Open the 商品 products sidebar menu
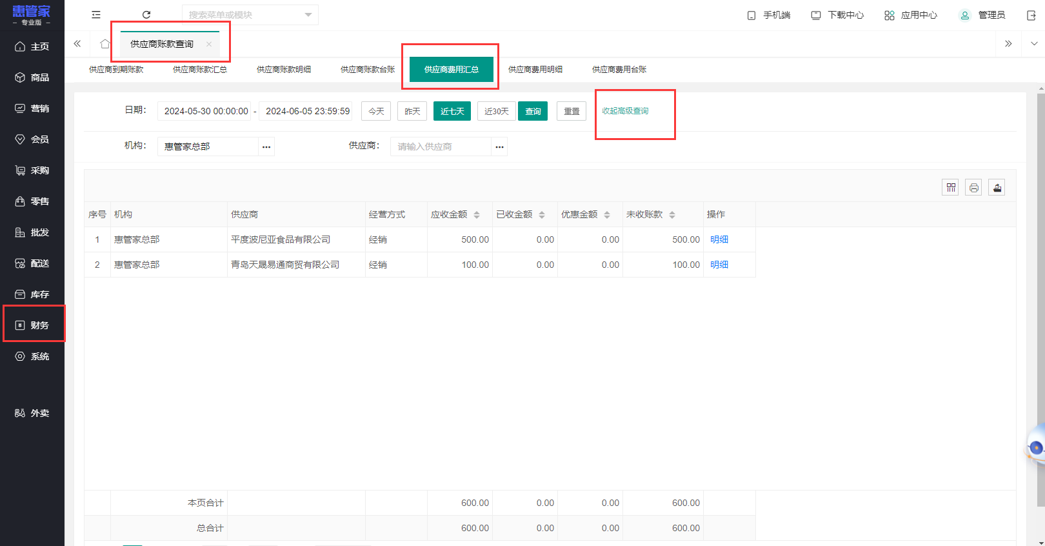 point(32,77)
